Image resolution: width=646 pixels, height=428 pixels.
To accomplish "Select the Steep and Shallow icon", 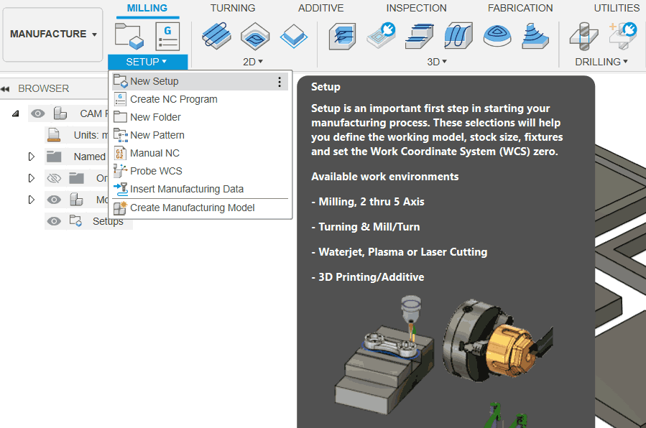I will (x=420, y=36).
